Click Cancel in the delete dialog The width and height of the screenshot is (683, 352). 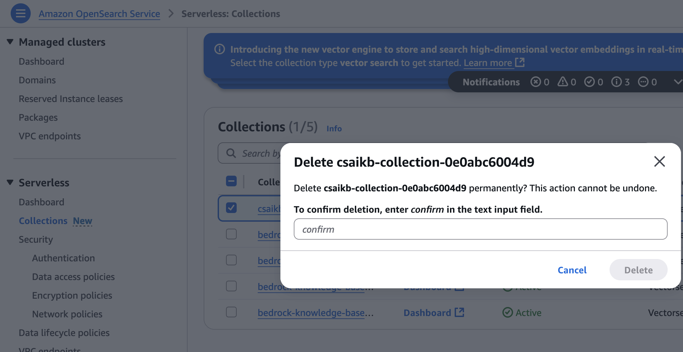point(572,270)
